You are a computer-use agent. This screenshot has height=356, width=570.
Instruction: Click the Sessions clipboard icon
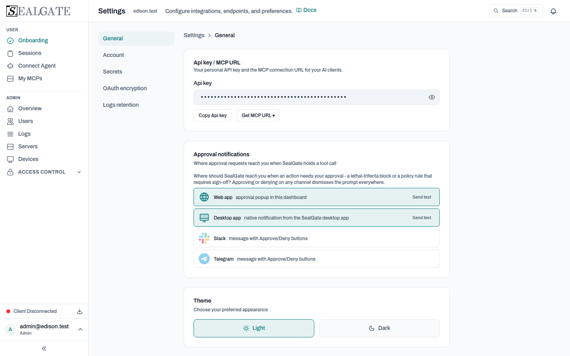pyautogui.click(x=10, y=53)
